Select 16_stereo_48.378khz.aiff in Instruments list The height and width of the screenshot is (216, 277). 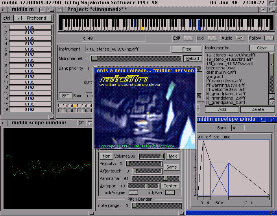coord(231,55)
